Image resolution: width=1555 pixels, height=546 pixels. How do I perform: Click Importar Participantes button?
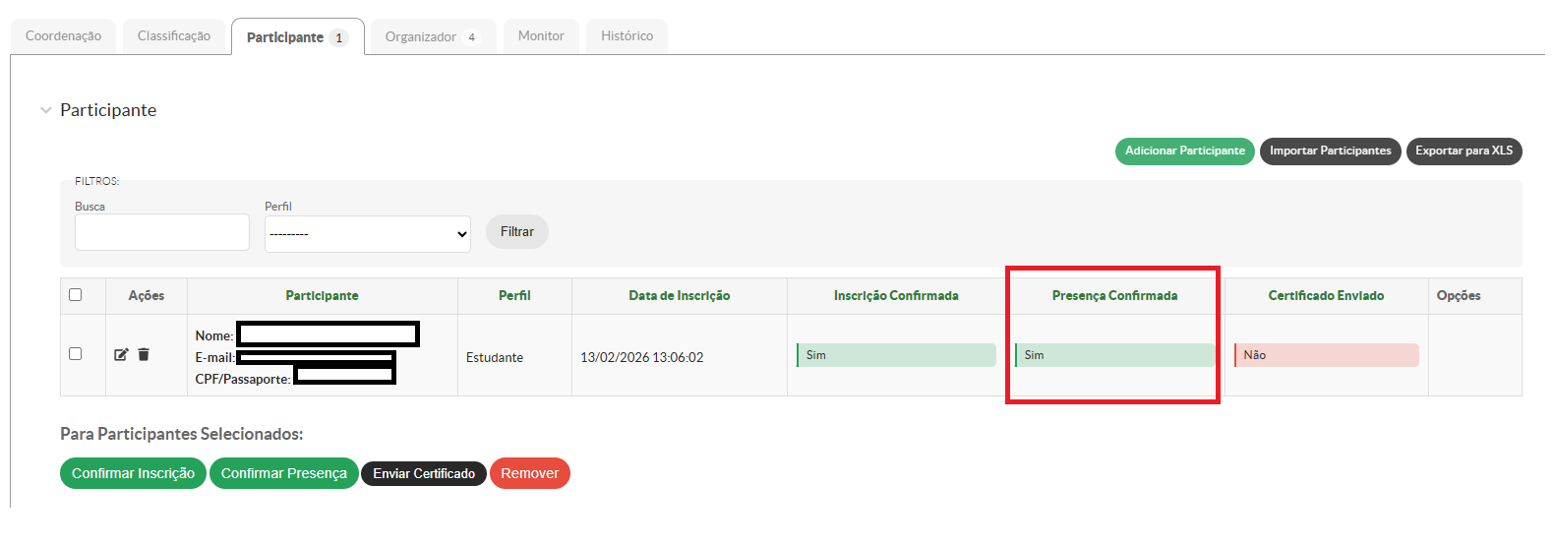1330,152
